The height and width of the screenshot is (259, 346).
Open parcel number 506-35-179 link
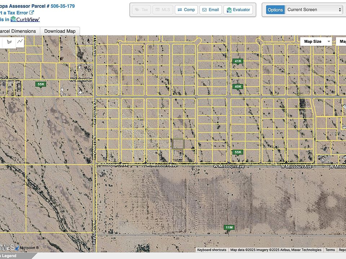coord(63,6)
